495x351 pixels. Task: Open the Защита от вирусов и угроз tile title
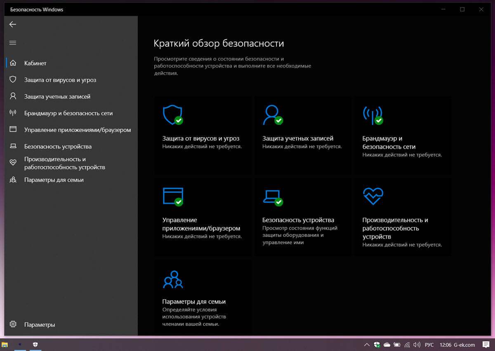coord(201,138)
